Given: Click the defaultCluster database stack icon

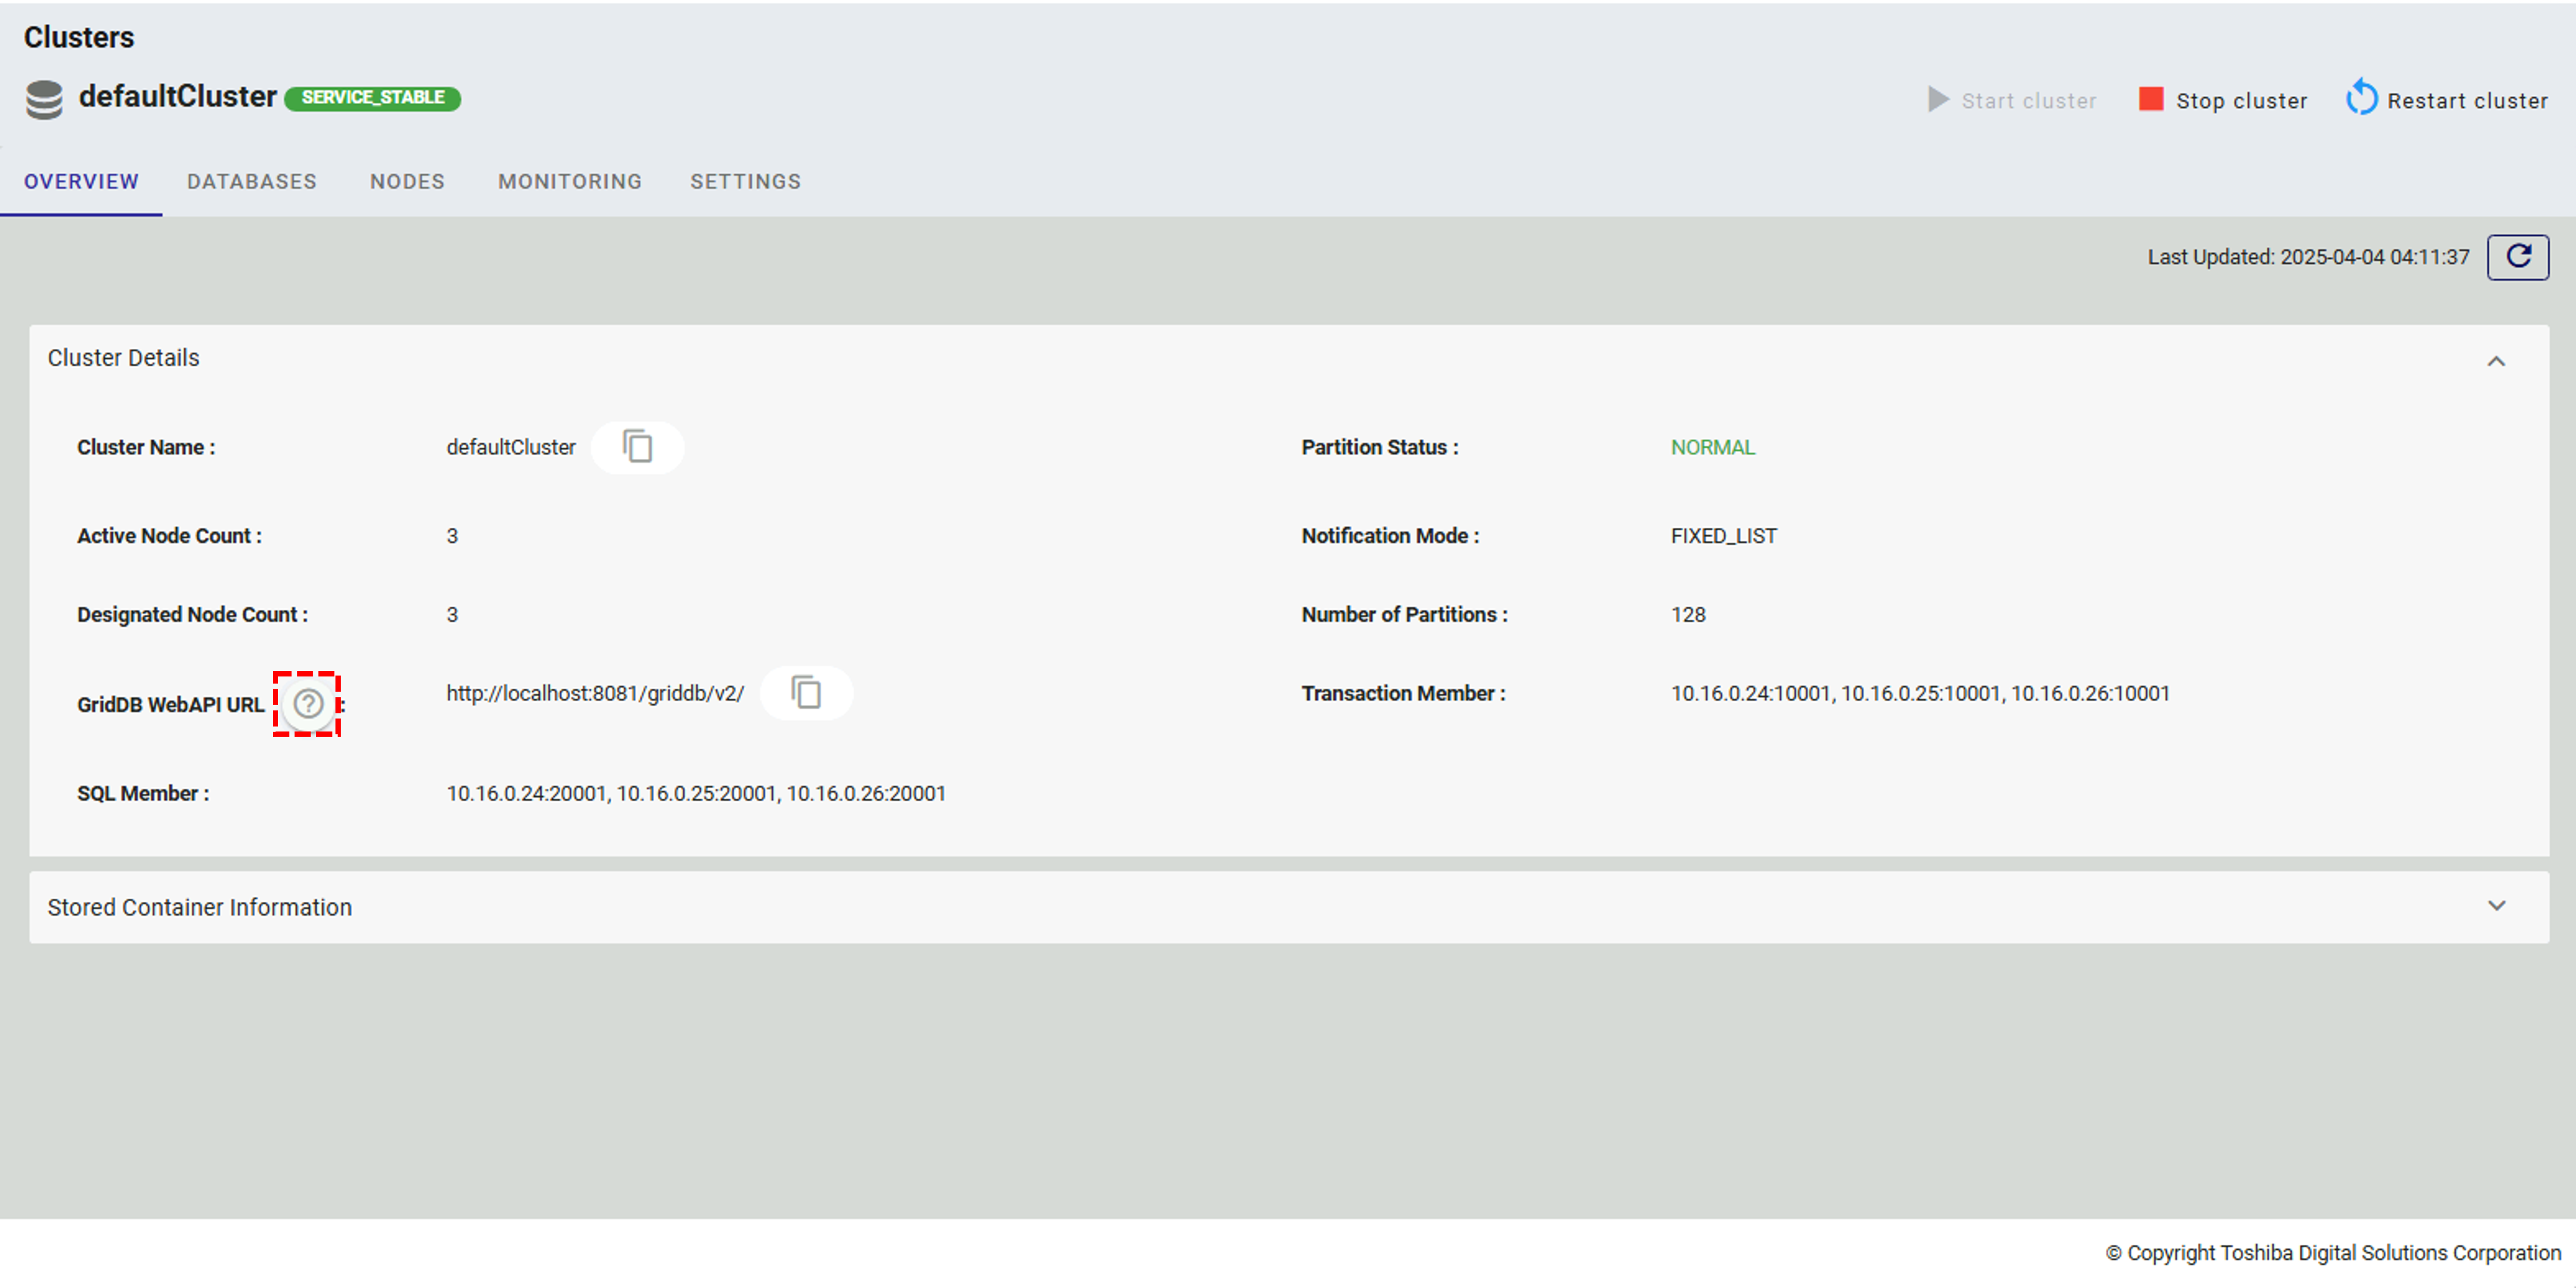Looking at the screenshot, I should point(44,99).
